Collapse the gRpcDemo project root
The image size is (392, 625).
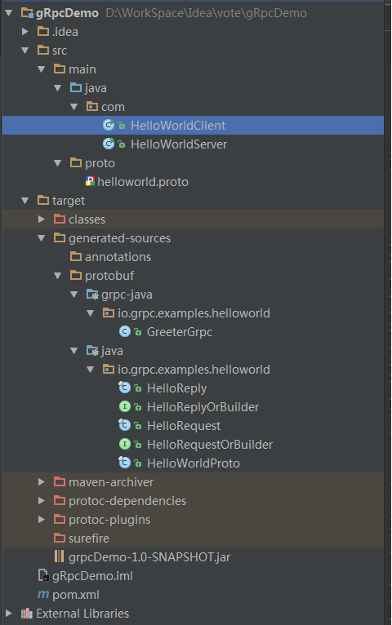[9, 13]
